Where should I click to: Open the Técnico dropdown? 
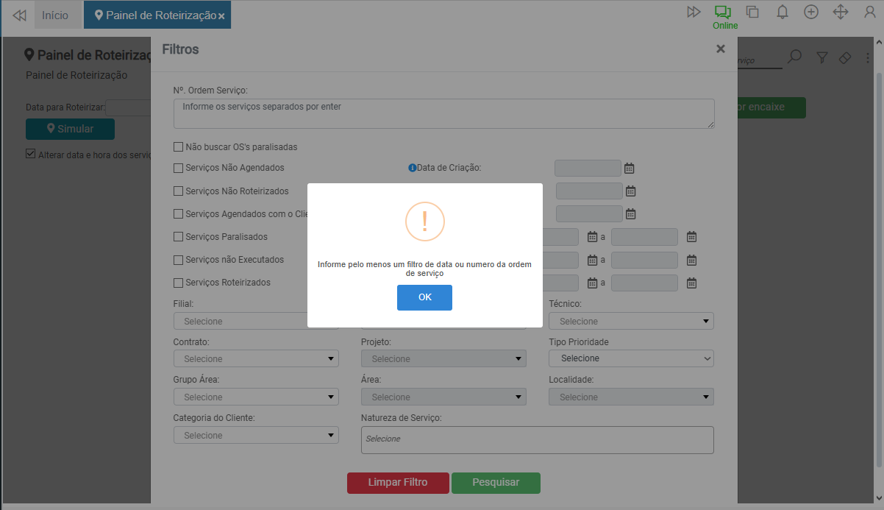click(x=631, y=321)
